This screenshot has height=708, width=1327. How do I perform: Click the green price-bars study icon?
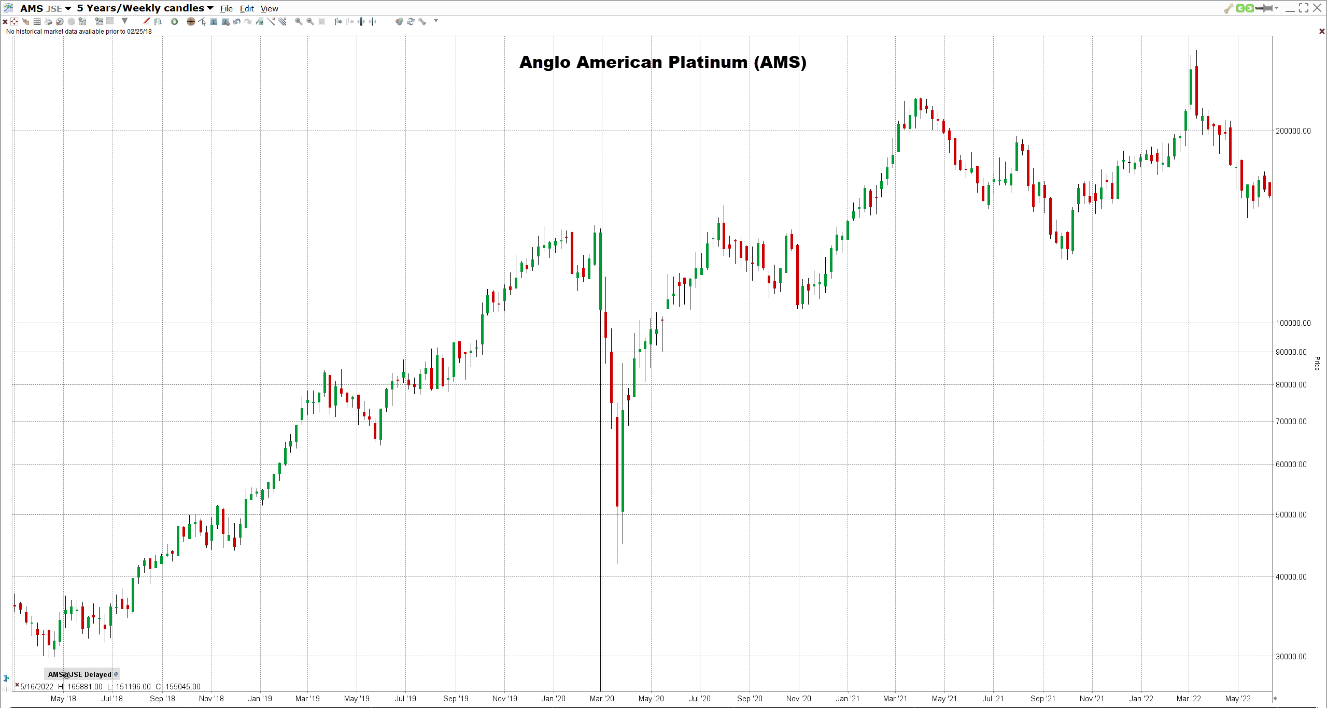[260, 21]
